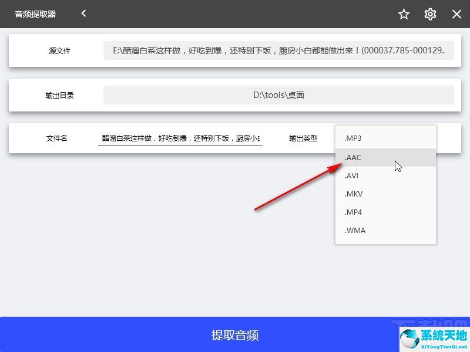Viewport: 470px width, 352px height.
Task: Click the 输出目录 label
Action: pyautogui.click(x=60, y=95)
